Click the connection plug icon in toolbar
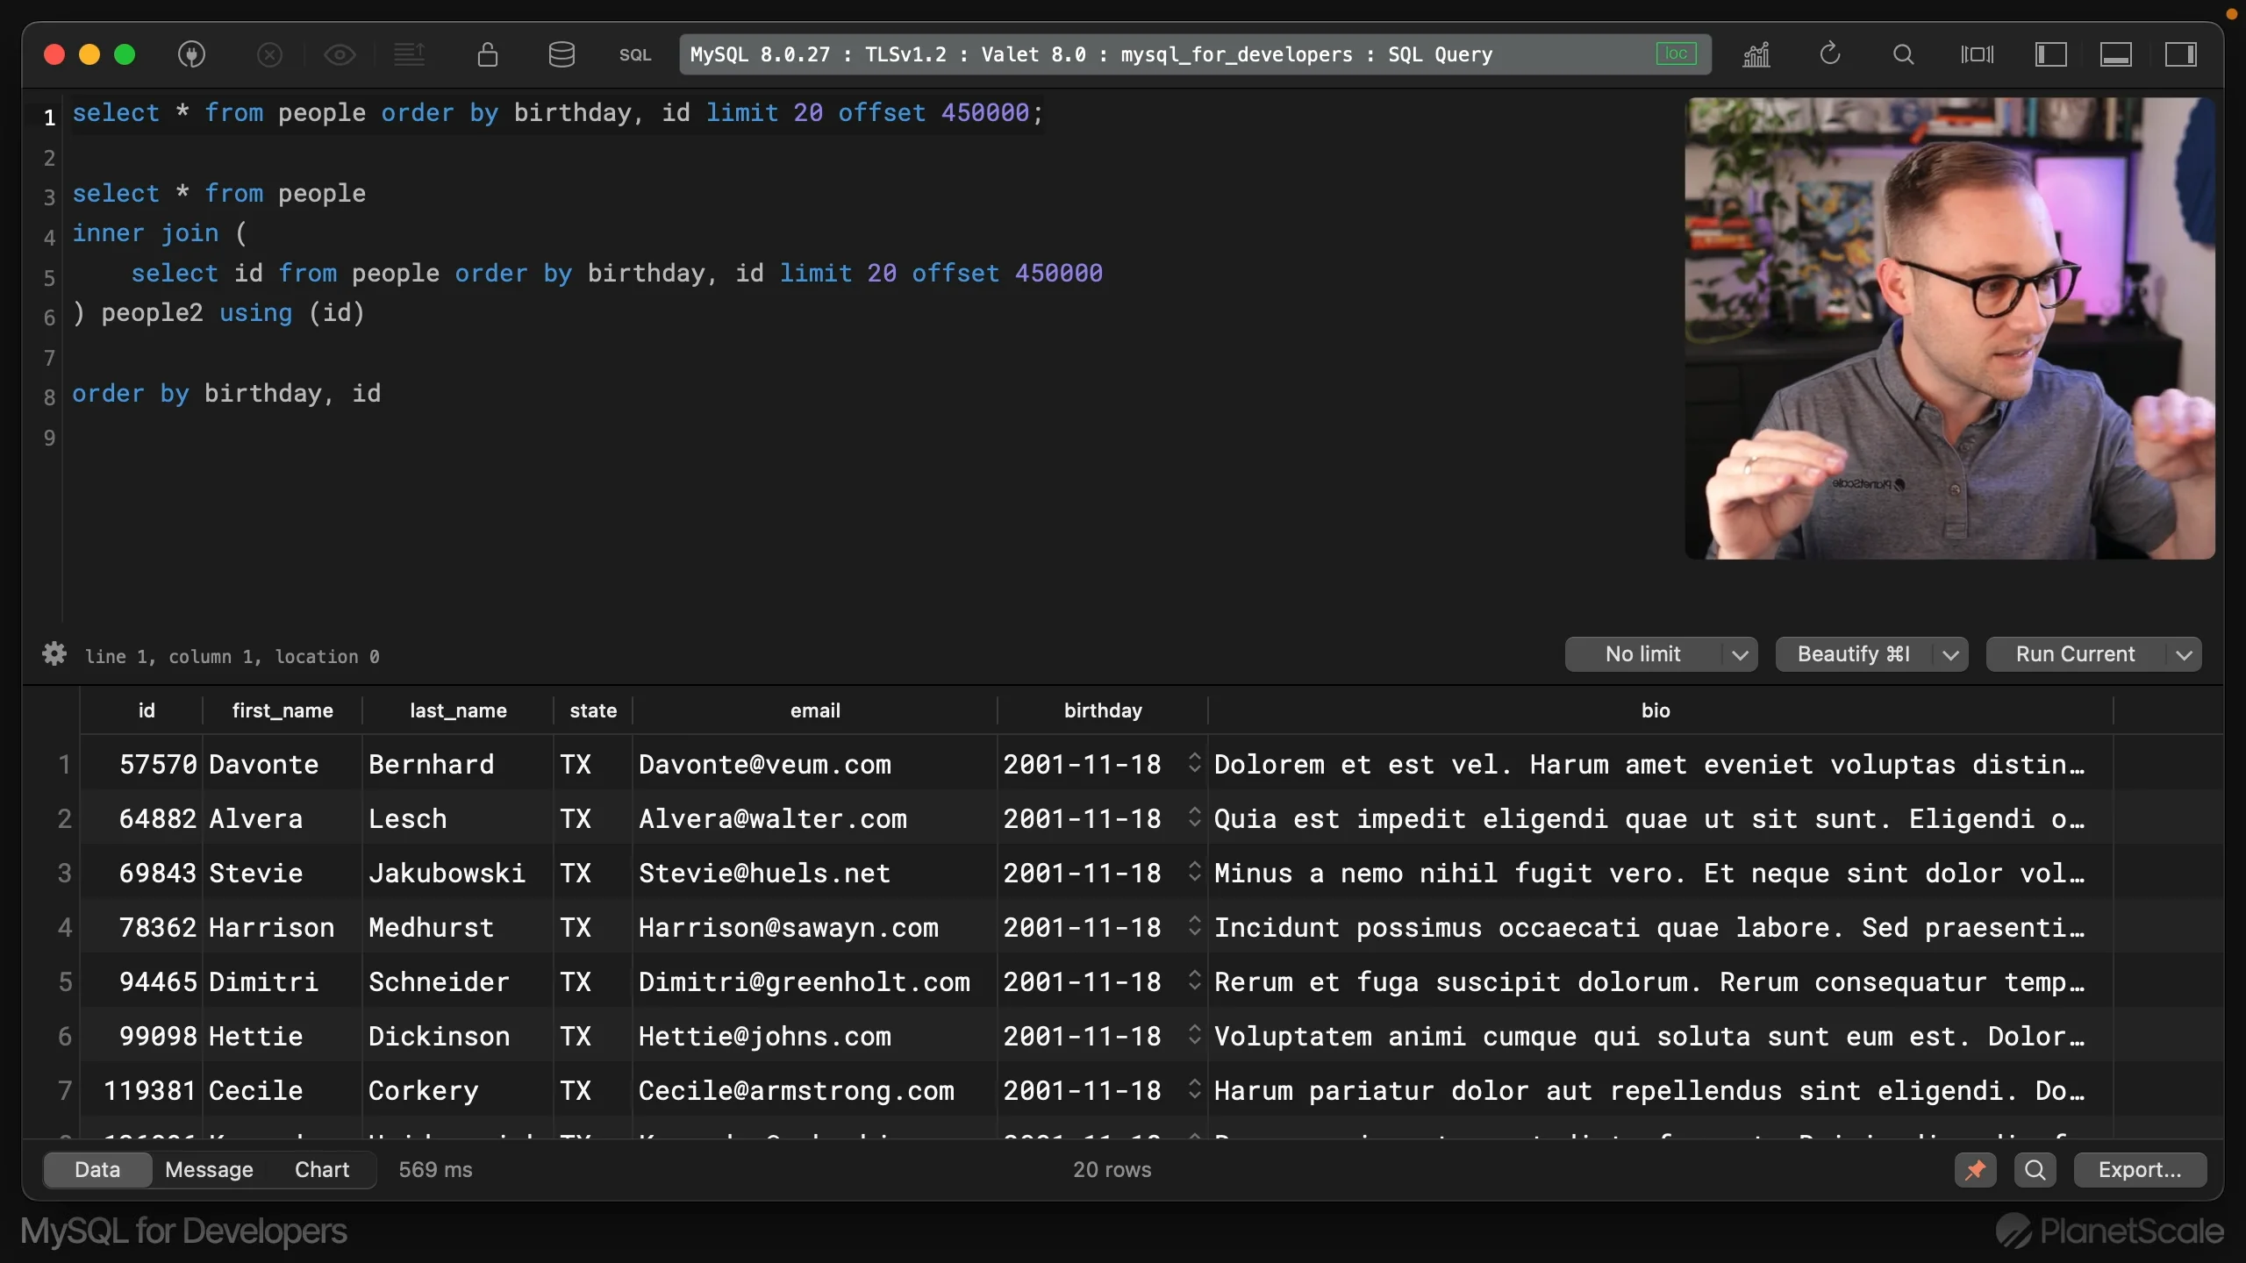This screenshot has height=1263, width=2246. click(x=191, y=54)
